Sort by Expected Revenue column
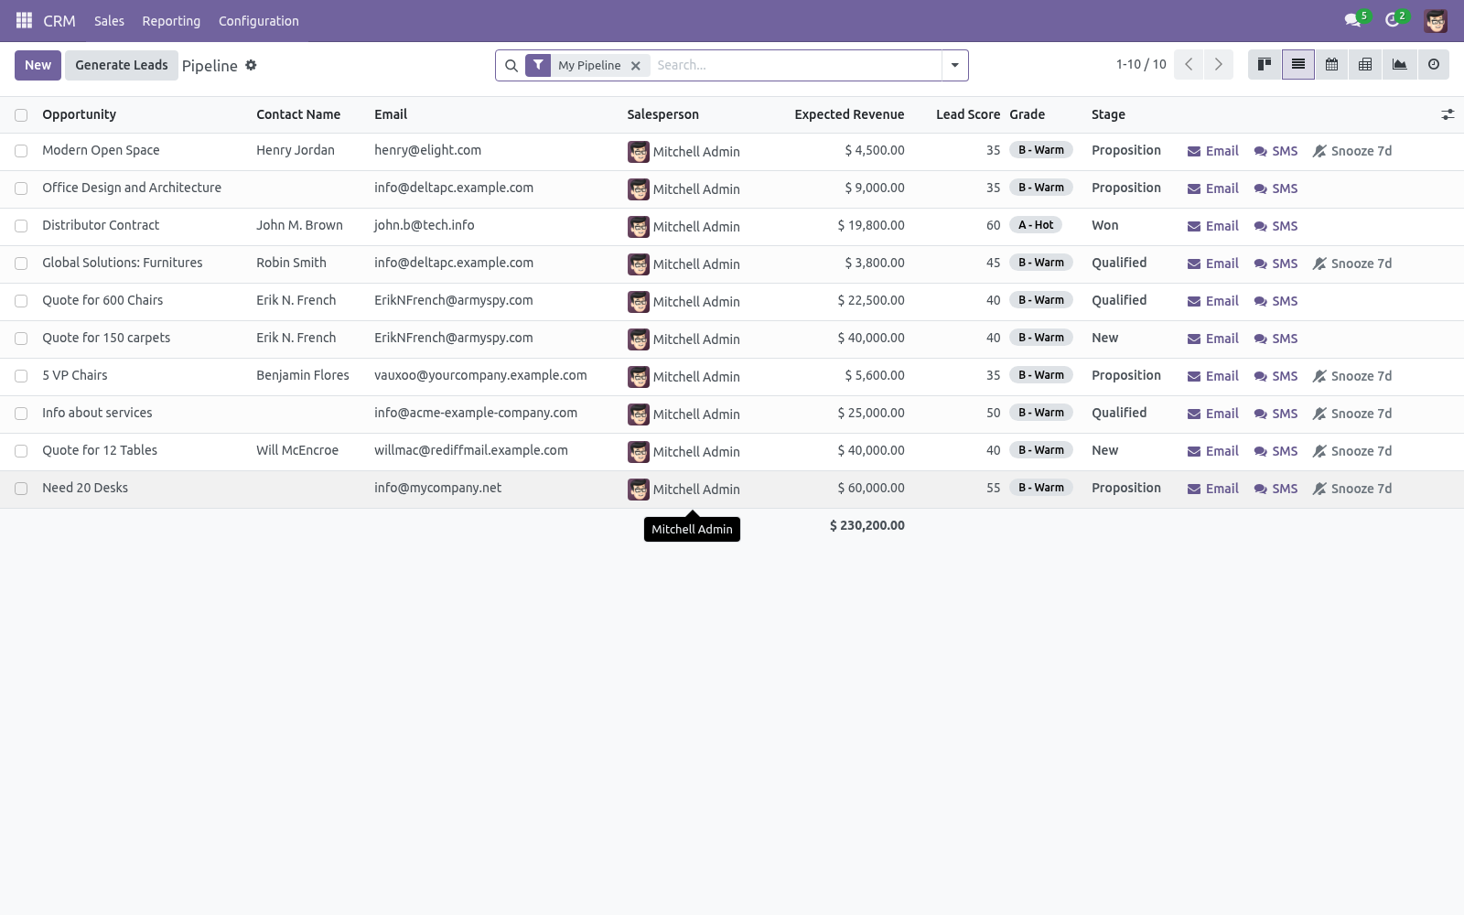Viewport: 1464px width, 915px height. click(x=849, y=114)
